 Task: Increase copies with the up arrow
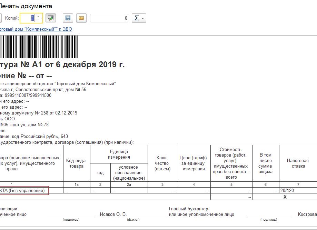[38, 16]
